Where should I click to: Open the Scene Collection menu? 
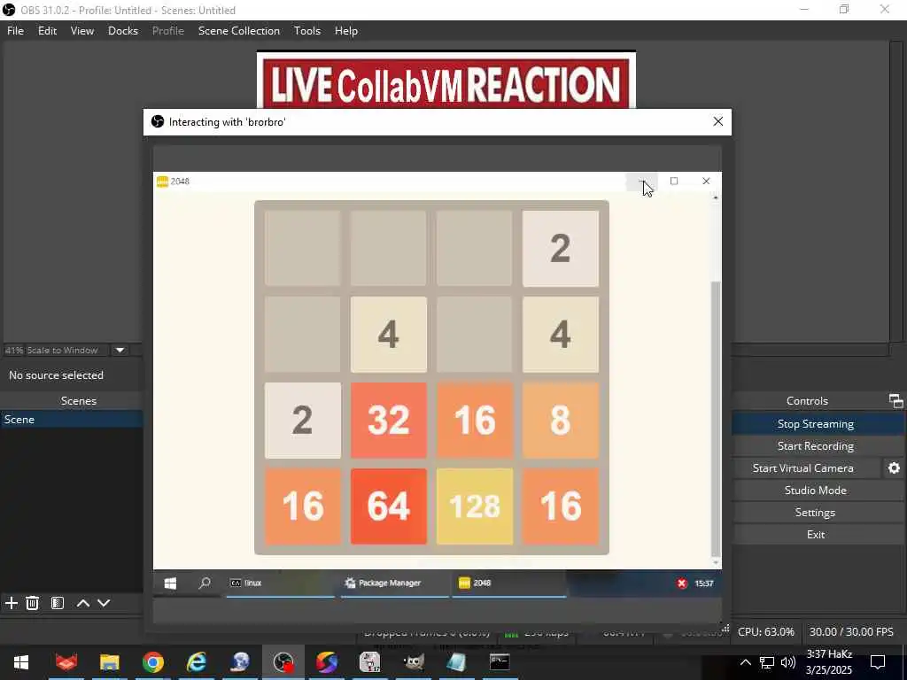click(239, 31)
